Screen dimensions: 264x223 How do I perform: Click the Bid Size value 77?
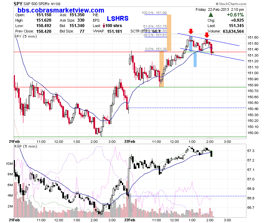coord(82,31)
